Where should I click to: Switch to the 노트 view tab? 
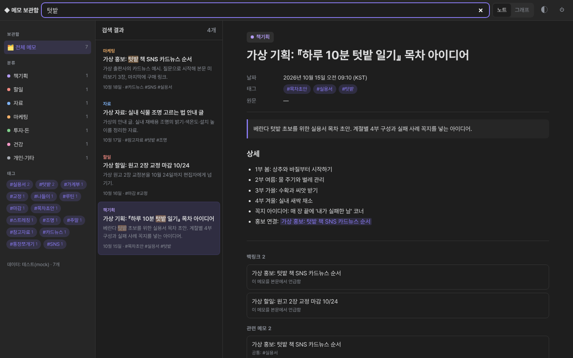pos(502,10)
